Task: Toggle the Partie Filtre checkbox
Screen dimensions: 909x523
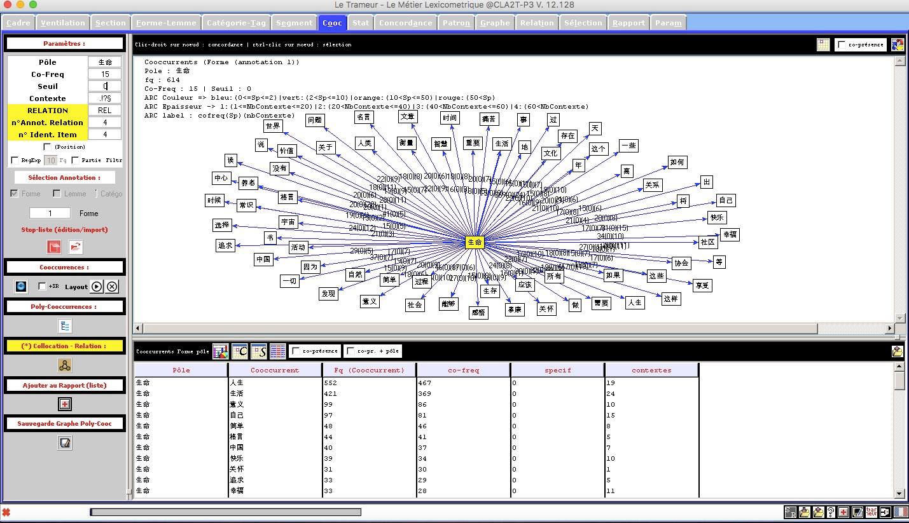Action: pos(75,160)
